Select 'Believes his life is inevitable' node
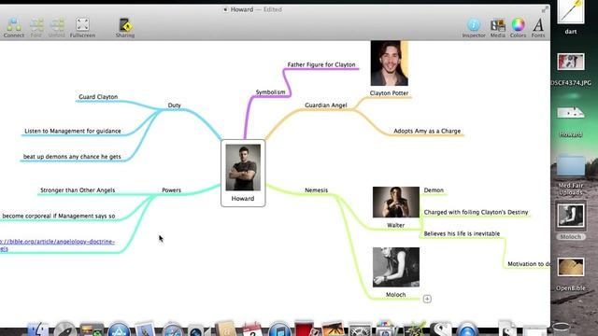 (462, 233)
